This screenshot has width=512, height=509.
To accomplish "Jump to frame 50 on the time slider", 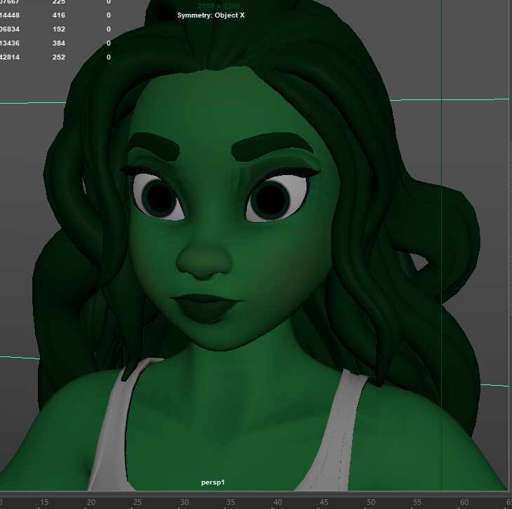I will tap(370, 502).
